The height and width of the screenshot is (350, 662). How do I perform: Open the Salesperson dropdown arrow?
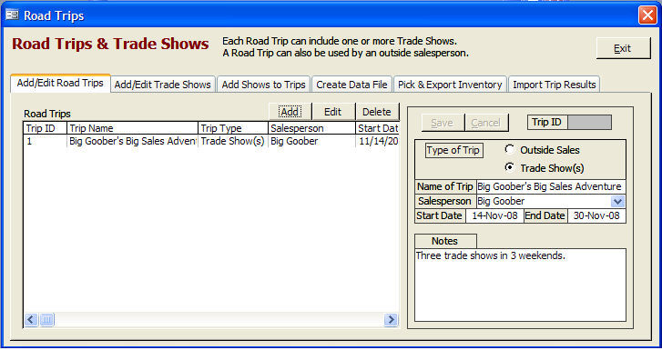pos(617,201)
